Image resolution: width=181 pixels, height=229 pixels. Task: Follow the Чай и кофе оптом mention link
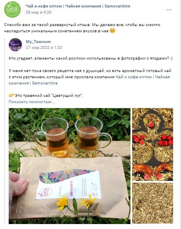pos(143,77)
